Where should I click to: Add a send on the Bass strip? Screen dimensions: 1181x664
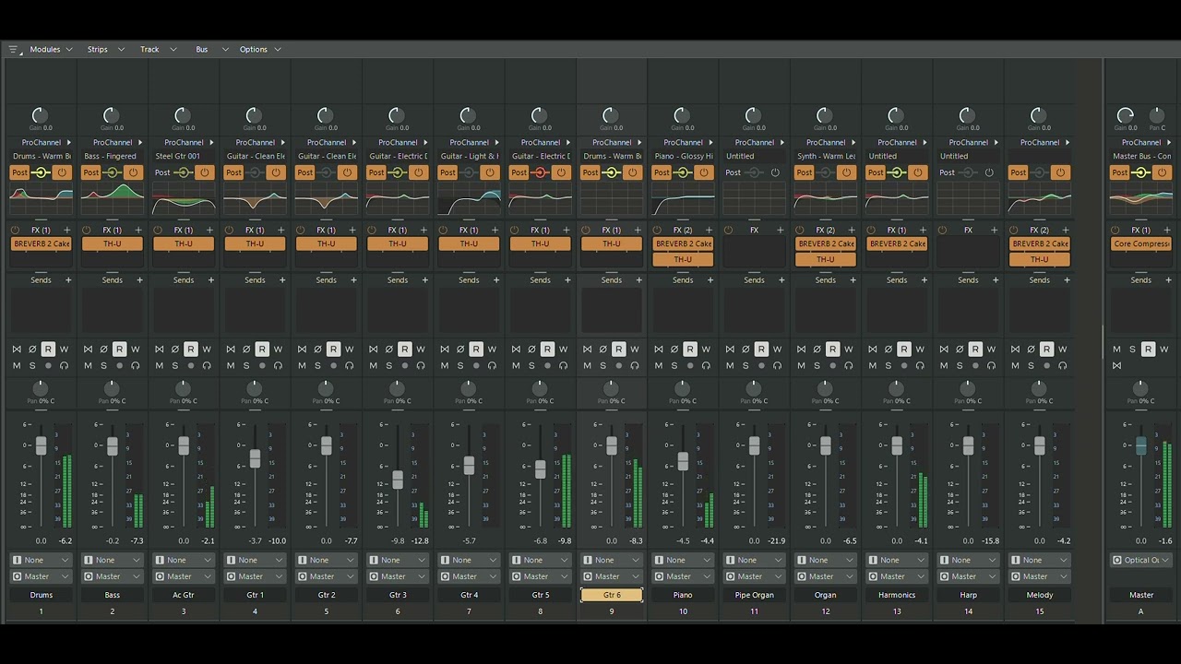[139, 280]
